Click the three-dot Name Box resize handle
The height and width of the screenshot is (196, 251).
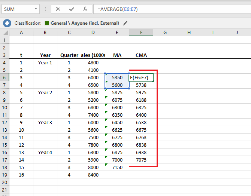tap(45, 9)
